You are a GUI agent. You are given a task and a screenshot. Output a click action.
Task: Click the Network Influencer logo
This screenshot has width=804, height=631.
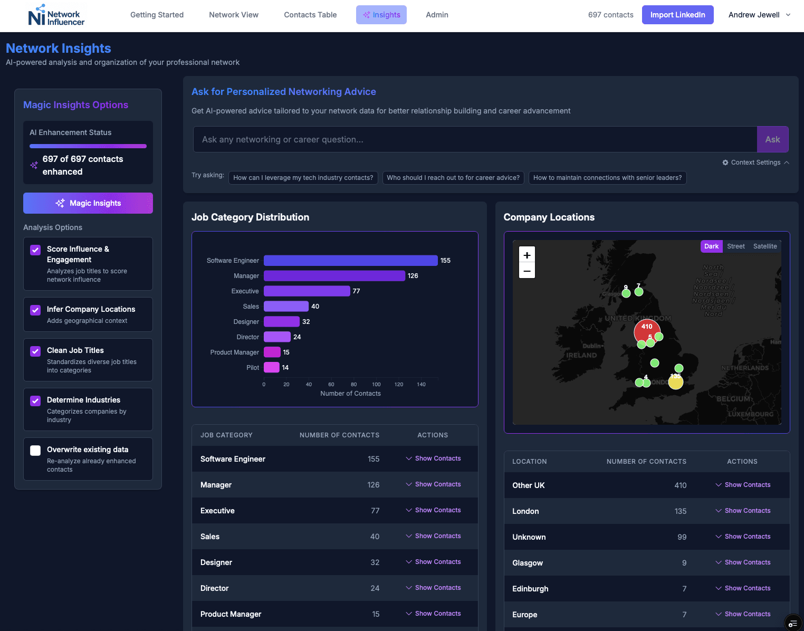coord(56,15)
